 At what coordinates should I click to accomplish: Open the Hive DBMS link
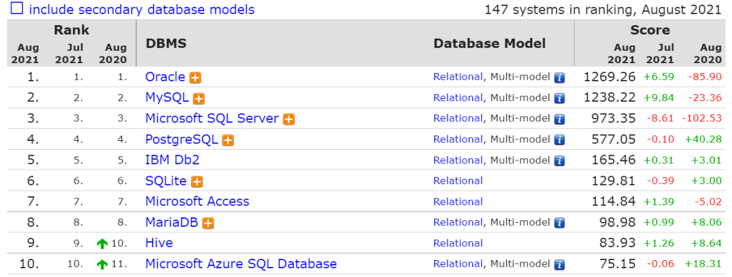coord(159,243)
